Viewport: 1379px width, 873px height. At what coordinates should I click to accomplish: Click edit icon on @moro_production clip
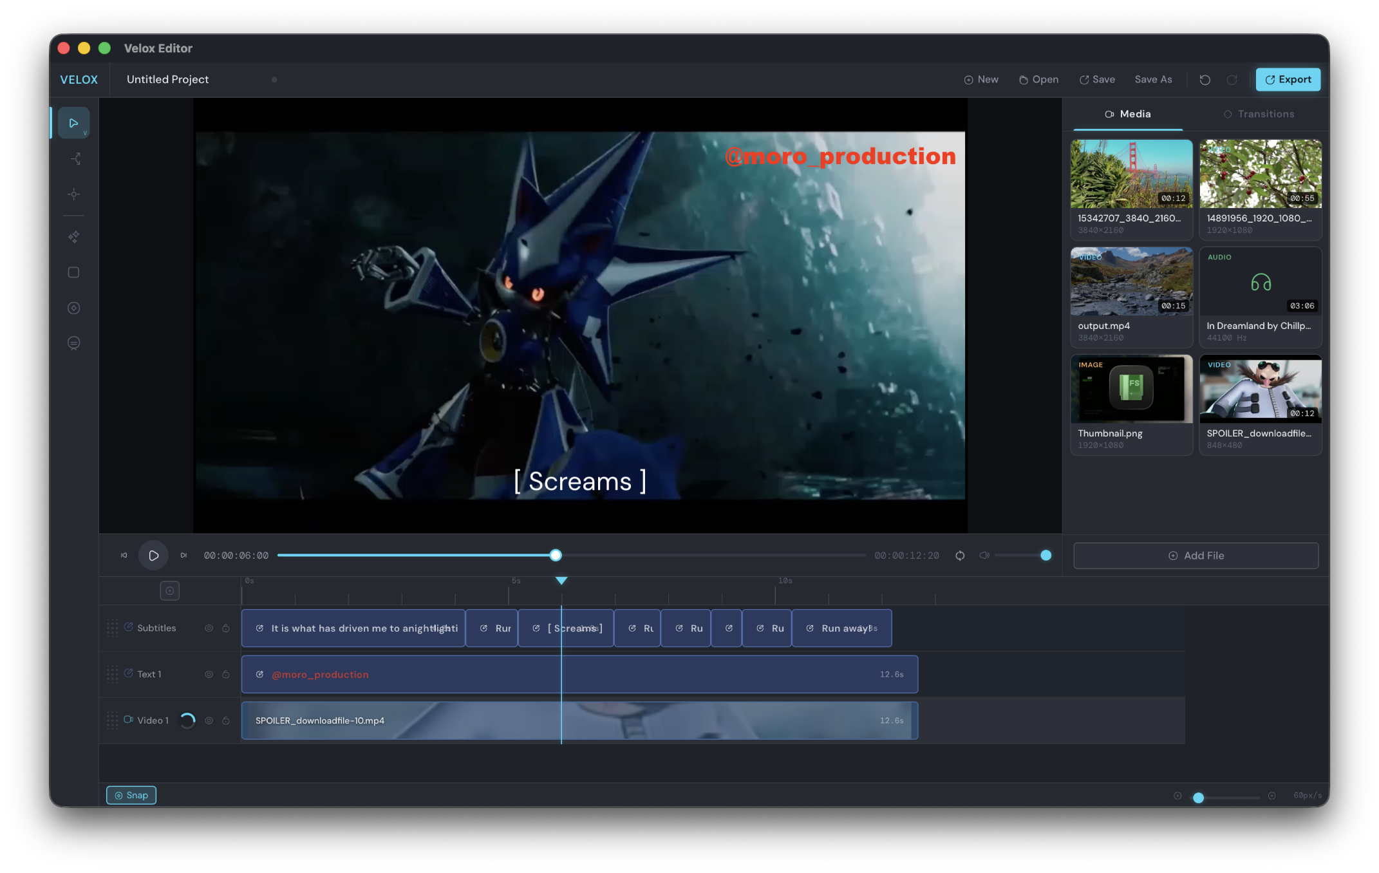tap(259, 675)
